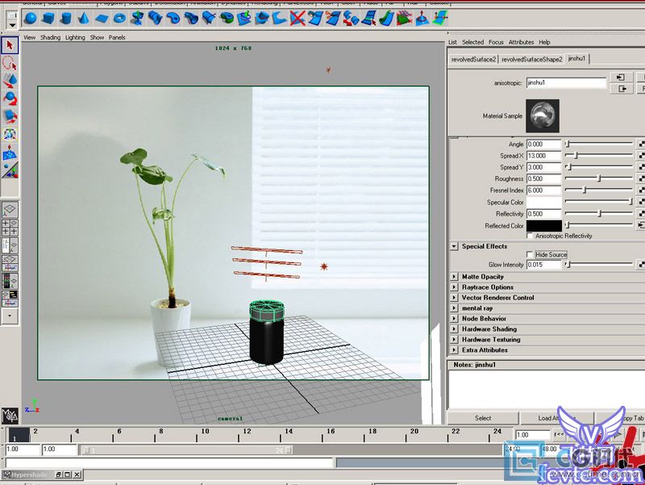
Task: Activate the Rotate tool
Action: 10,98
